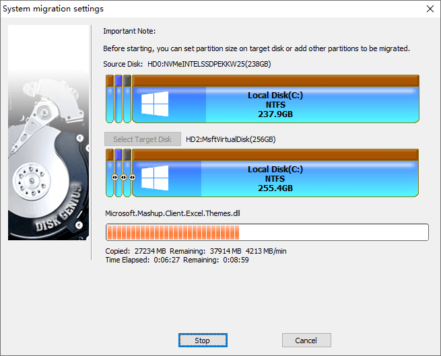Click the Windows logo on target 255.4GB partition

(x=155, y=178)
